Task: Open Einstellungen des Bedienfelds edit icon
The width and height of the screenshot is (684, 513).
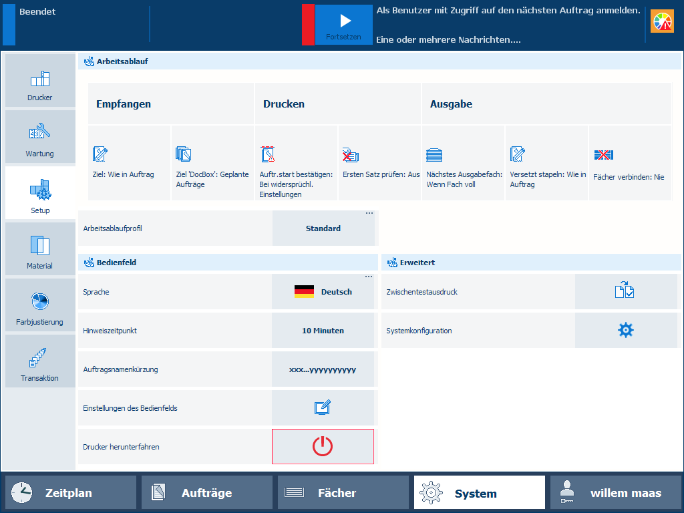Action: tap(323, 408)
